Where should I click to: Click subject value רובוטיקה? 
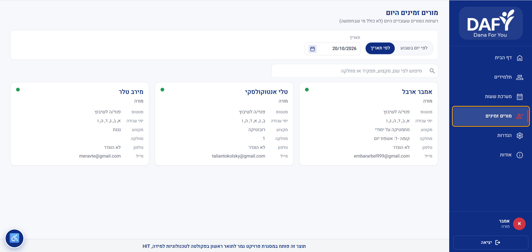[x=257, y=130]
